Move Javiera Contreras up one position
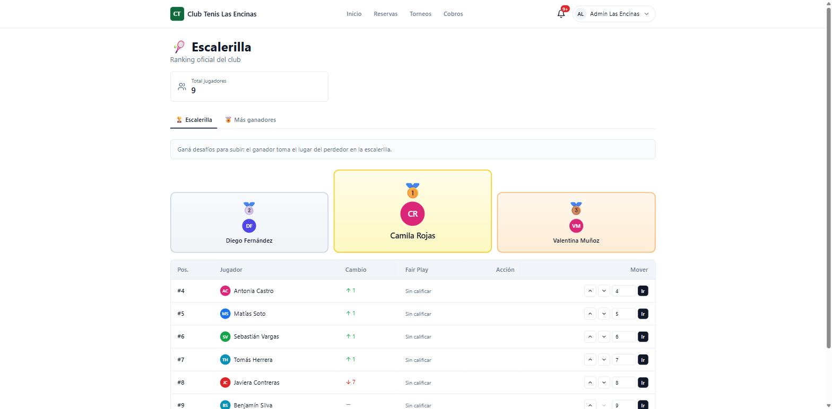This screenshot has height=409, width=832. 590,383
